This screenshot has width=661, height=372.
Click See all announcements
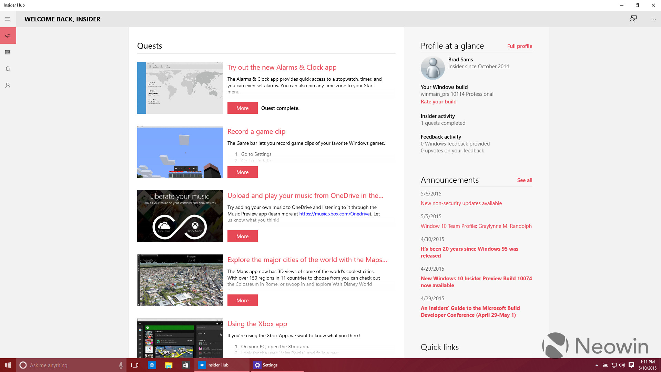point(525,180)
